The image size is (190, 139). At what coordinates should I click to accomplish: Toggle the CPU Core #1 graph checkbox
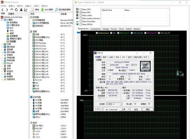tap(118, 33)
